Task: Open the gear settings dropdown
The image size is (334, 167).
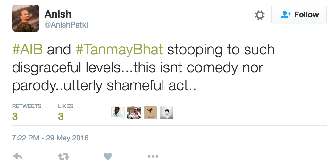Action: point(260,15)
